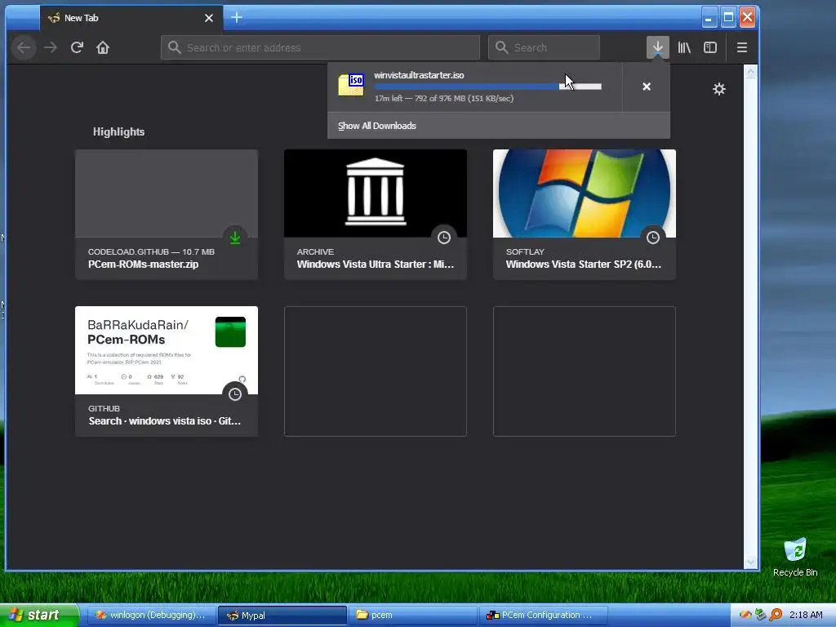The height and width of the screenshot is (627, 836).
Task: Show All Downloads
Action: (377, 126)
